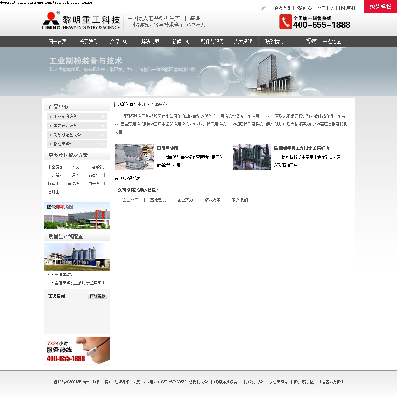The height and width of the screenshot is (398, 397).
Task: Click 滑石 material link
Action: coord(76,175)
